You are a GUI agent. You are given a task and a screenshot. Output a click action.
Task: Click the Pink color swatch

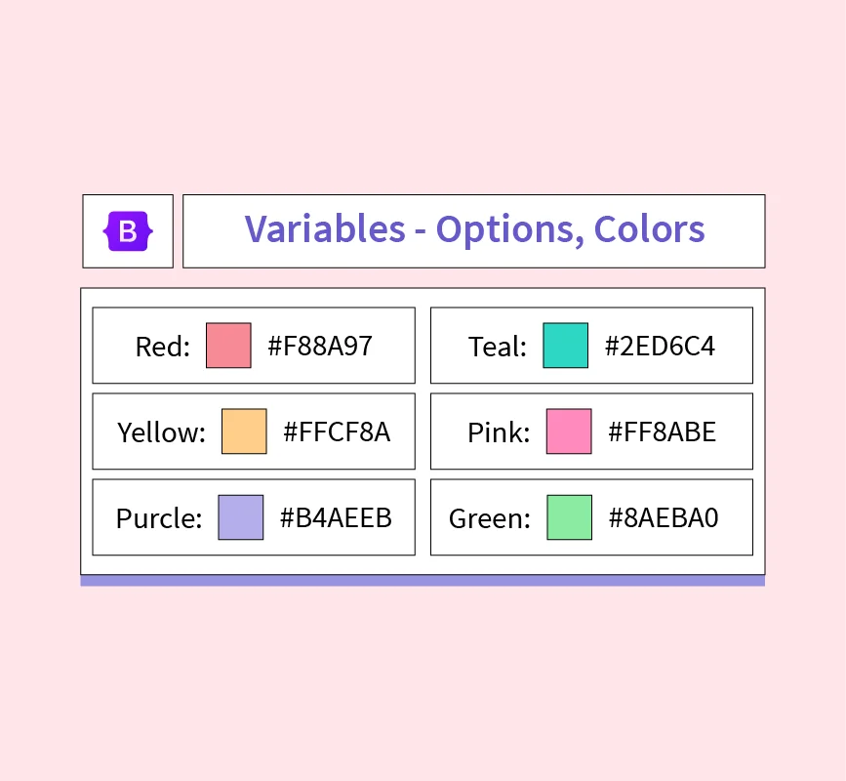[569, 432]
